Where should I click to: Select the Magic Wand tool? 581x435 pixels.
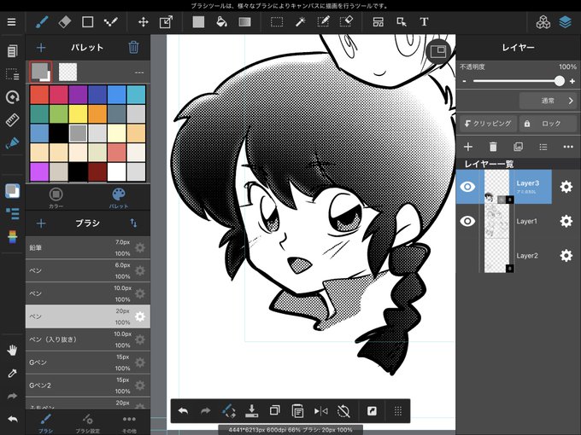(x=300, y=22)
